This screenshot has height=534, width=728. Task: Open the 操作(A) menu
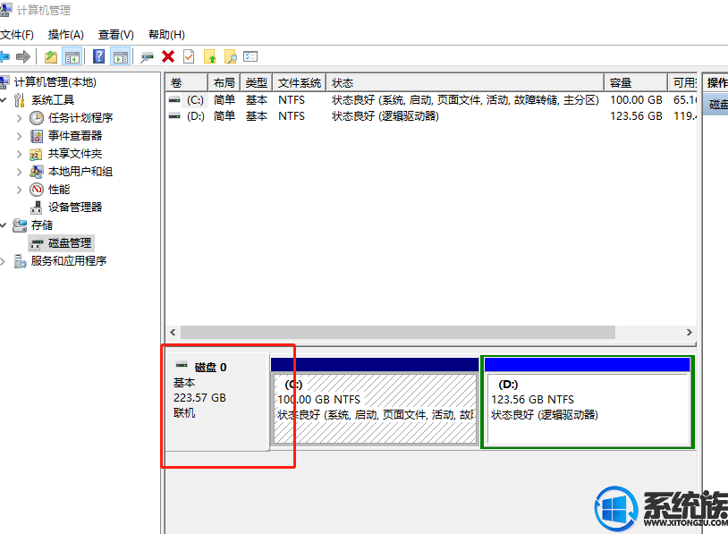(x=66, y=35)
